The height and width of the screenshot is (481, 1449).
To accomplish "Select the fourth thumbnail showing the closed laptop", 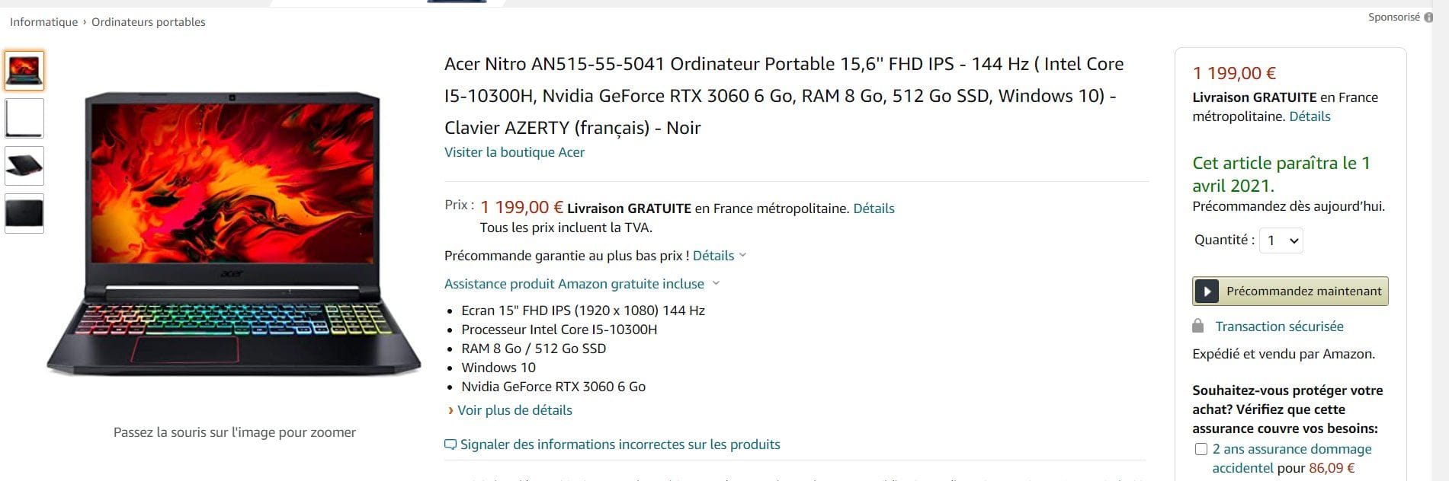I will click(24, 213).
